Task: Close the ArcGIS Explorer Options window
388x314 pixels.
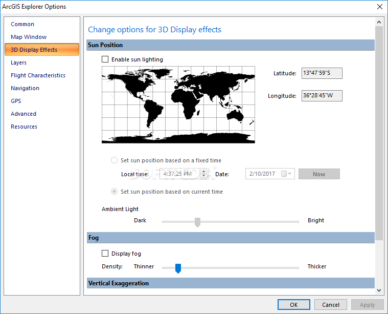Action: [380, 7]
